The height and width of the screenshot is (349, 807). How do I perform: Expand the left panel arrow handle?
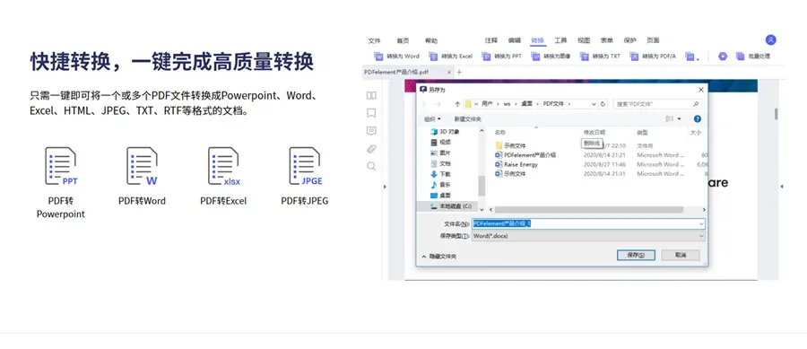tap(385, 187)
